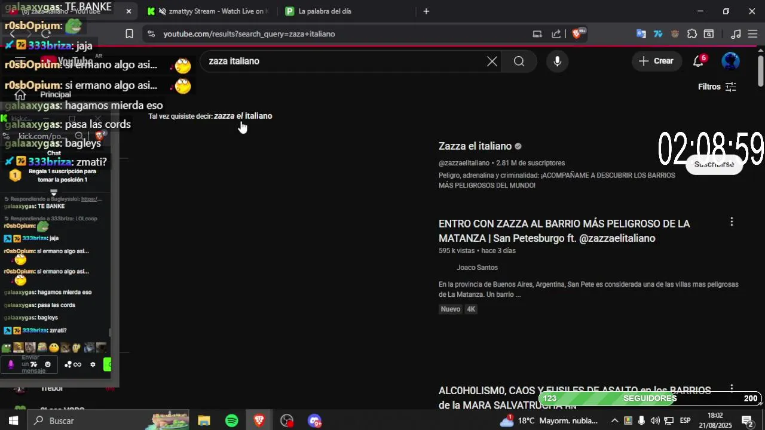Screen dimensions: 765x430
Task: Open Brave sidebar search panel icon
Action: click(709, 34)
